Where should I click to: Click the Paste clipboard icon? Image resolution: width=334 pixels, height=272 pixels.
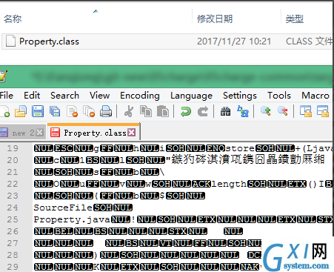click(163, 111)
